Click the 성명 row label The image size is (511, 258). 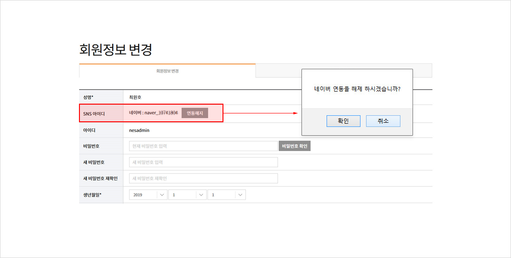88,97
